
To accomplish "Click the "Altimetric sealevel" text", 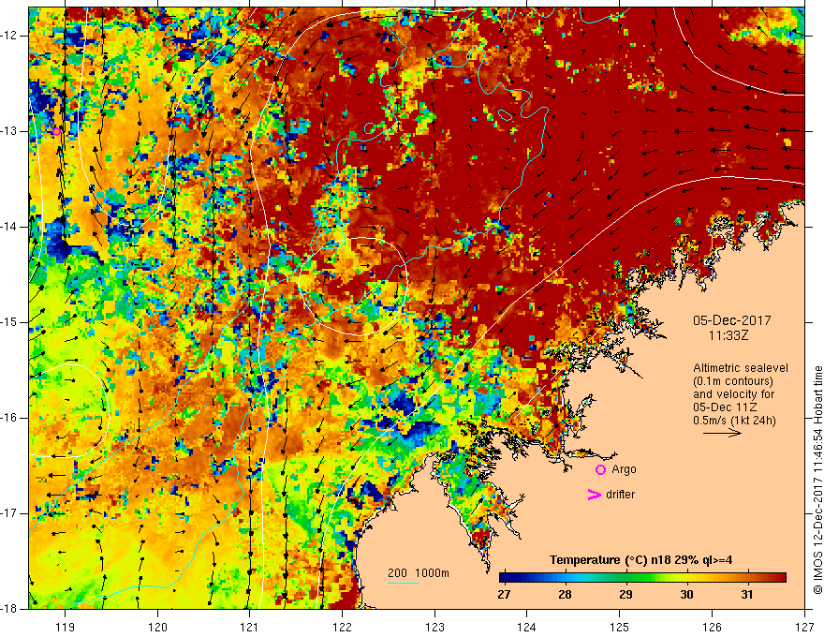I will [741, 368].
